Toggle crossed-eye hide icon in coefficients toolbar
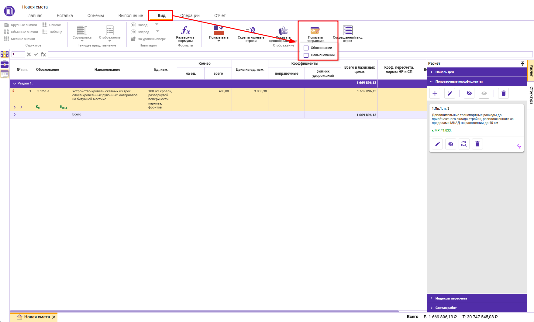534x322 pixels. [x=469, y=93]
